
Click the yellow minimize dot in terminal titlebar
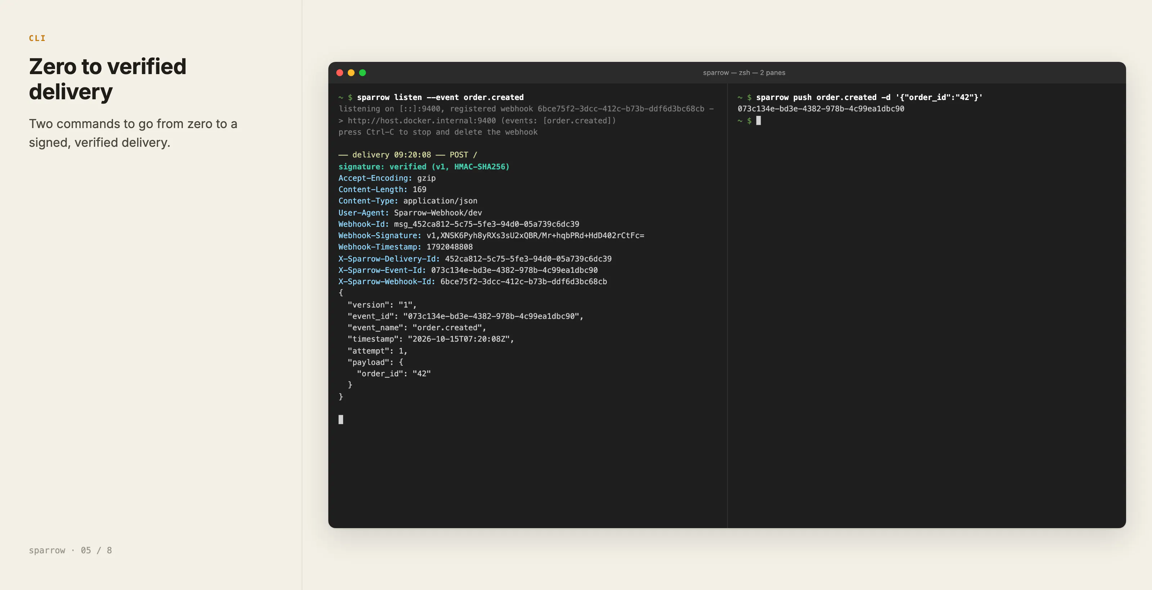351,73
